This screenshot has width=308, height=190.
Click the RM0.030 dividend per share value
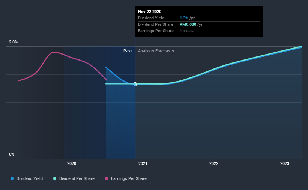pos(188,24)
